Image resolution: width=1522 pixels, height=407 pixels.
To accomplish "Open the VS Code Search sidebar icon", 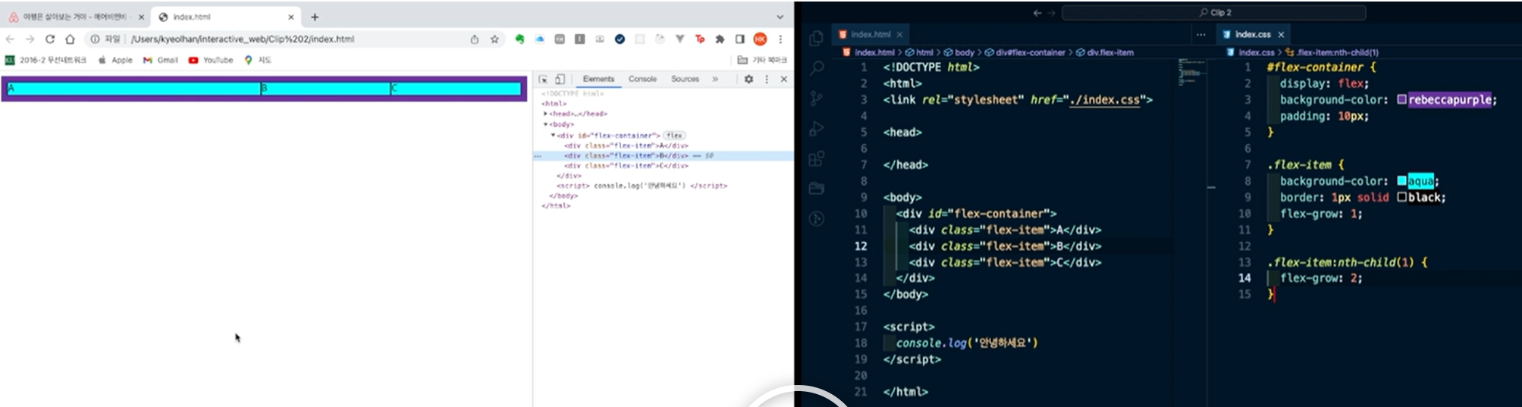I will pyautogui.click(x=817, y=68).
